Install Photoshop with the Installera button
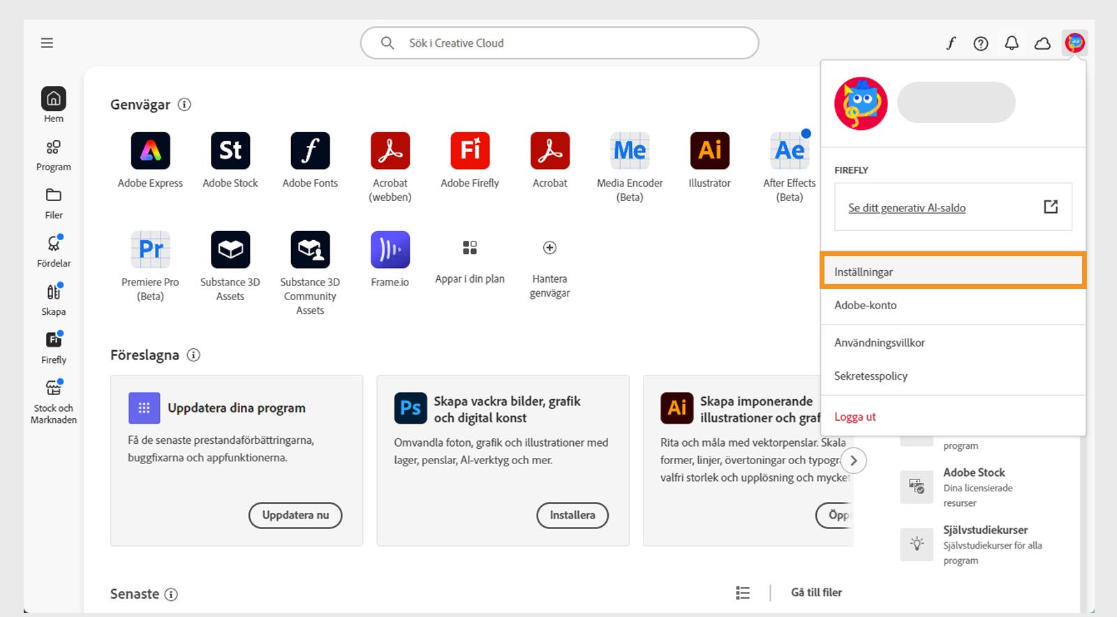Viewport: 1117px width, 617px height. click(572, 515)
